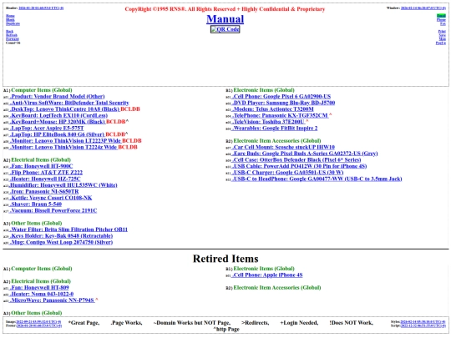Open Heater: Honeywell HZ-725C link
Viewport: 451px width, 338px height.
(45, 179)
